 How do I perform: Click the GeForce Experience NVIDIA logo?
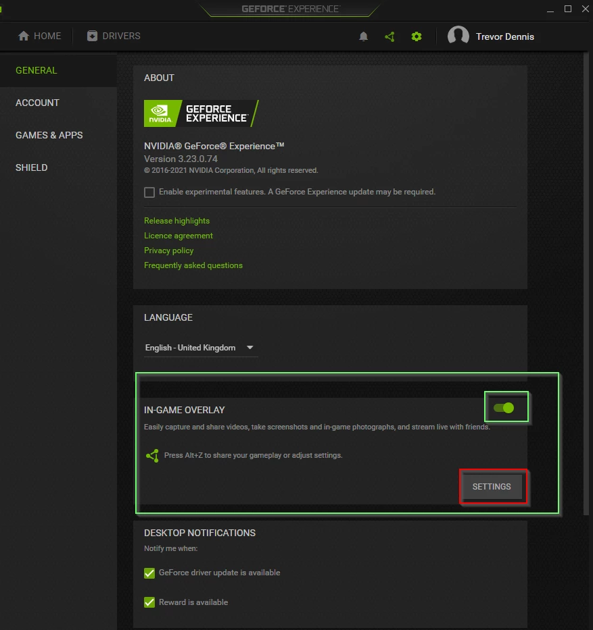[x=201, y=113]
